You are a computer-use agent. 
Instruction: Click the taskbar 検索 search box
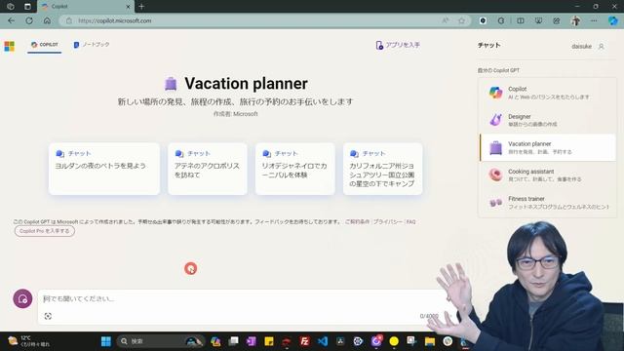coord(161,341)
